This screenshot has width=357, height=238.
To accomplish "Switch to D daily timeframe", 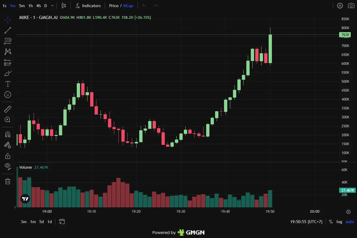I will tap(46, 6).
